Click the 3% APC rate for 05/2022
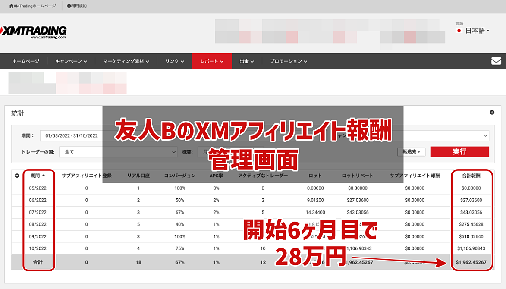Image resolution: width=506 pixels, height=289 pixels. (216, 188)
